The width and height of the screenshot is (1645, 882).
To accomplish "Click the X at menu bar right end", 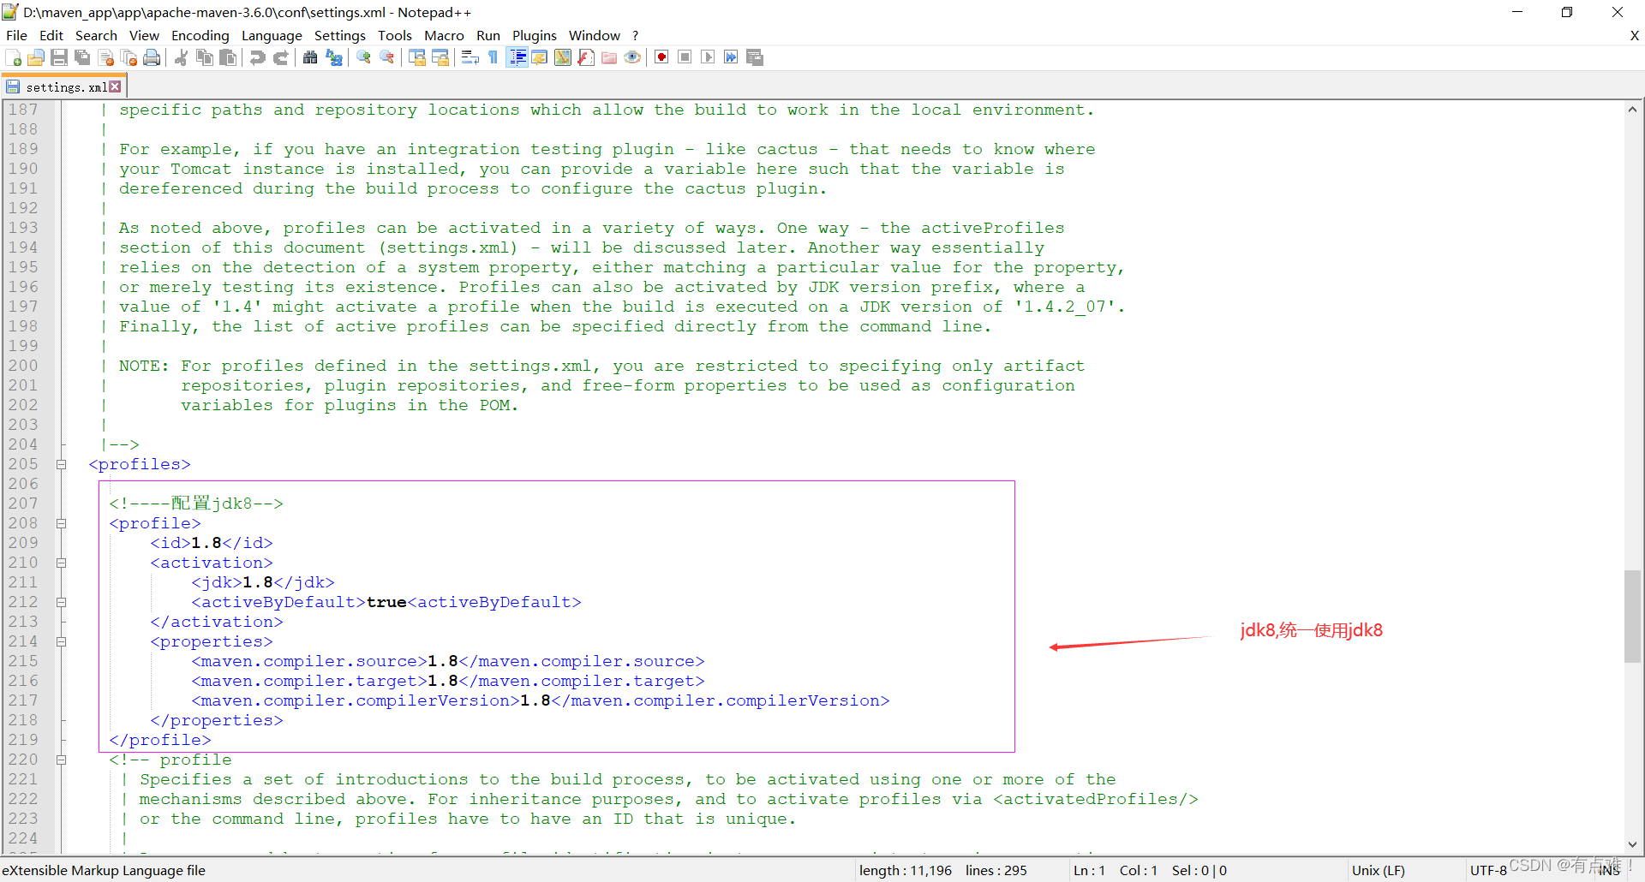I will 1634,35.
